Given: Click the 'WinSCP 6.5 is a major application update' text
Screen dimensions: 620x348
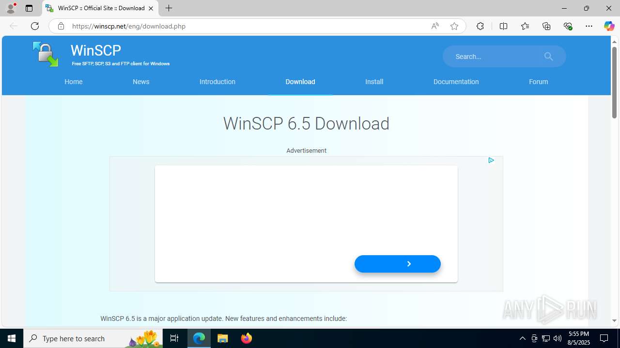Looking at the screenshot, I should (x=161, y=319).
